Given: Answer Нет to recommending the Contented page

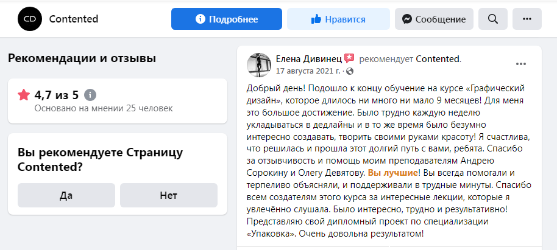Looking at the screenshot, I should [168, 195].
